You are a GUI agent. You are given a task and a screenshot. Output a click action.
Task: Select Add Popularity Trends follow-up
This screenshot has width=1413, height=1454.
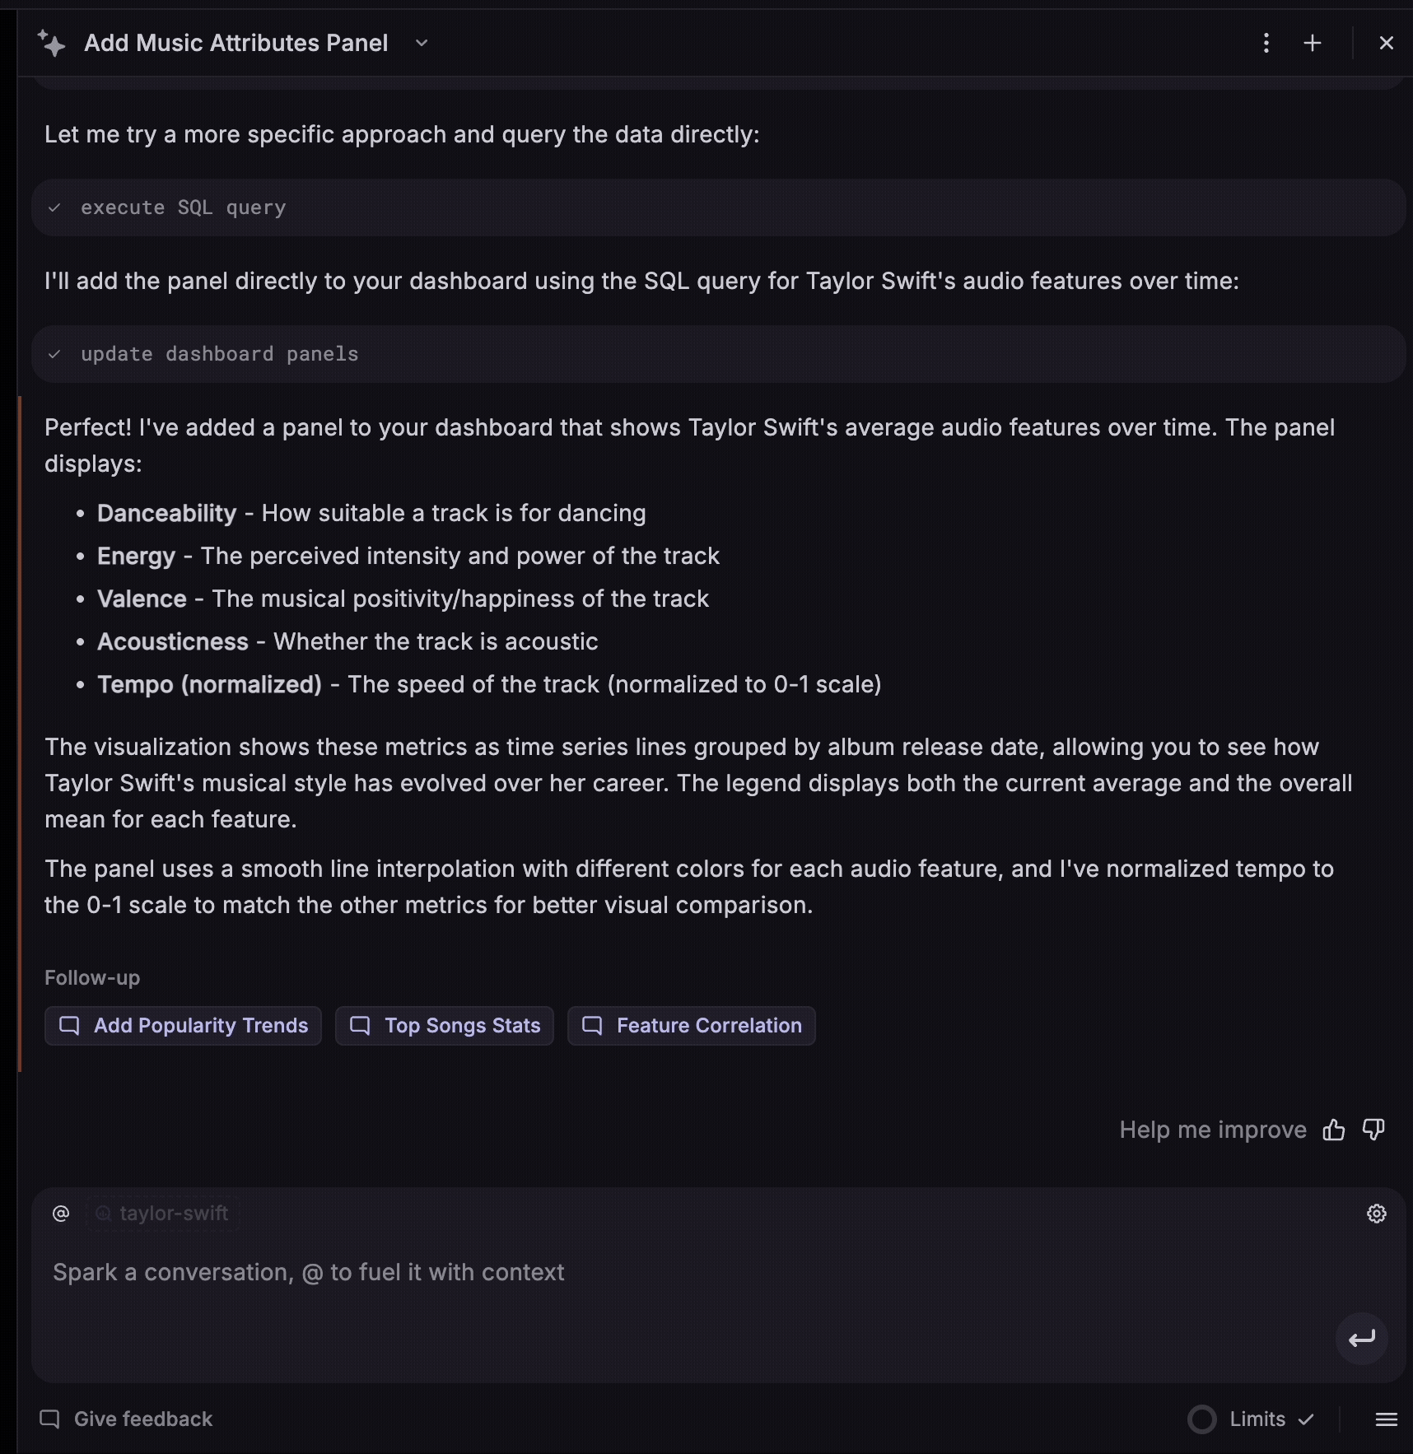183,1026
